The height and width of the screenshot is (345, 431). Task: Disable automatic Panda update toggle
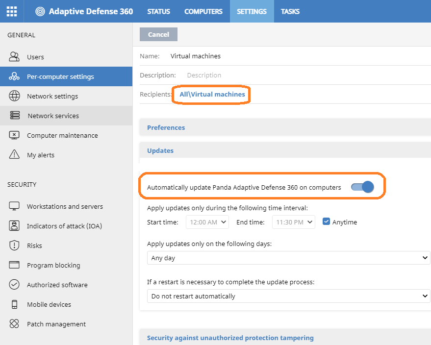(362, 187)
